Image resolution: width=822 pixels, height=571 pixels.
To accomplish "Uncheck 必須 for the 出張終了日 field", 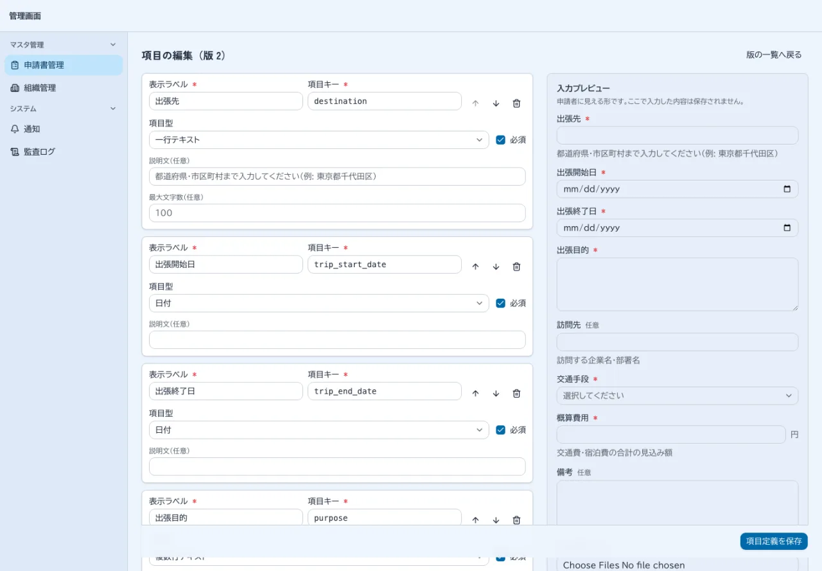I will 501,430.
